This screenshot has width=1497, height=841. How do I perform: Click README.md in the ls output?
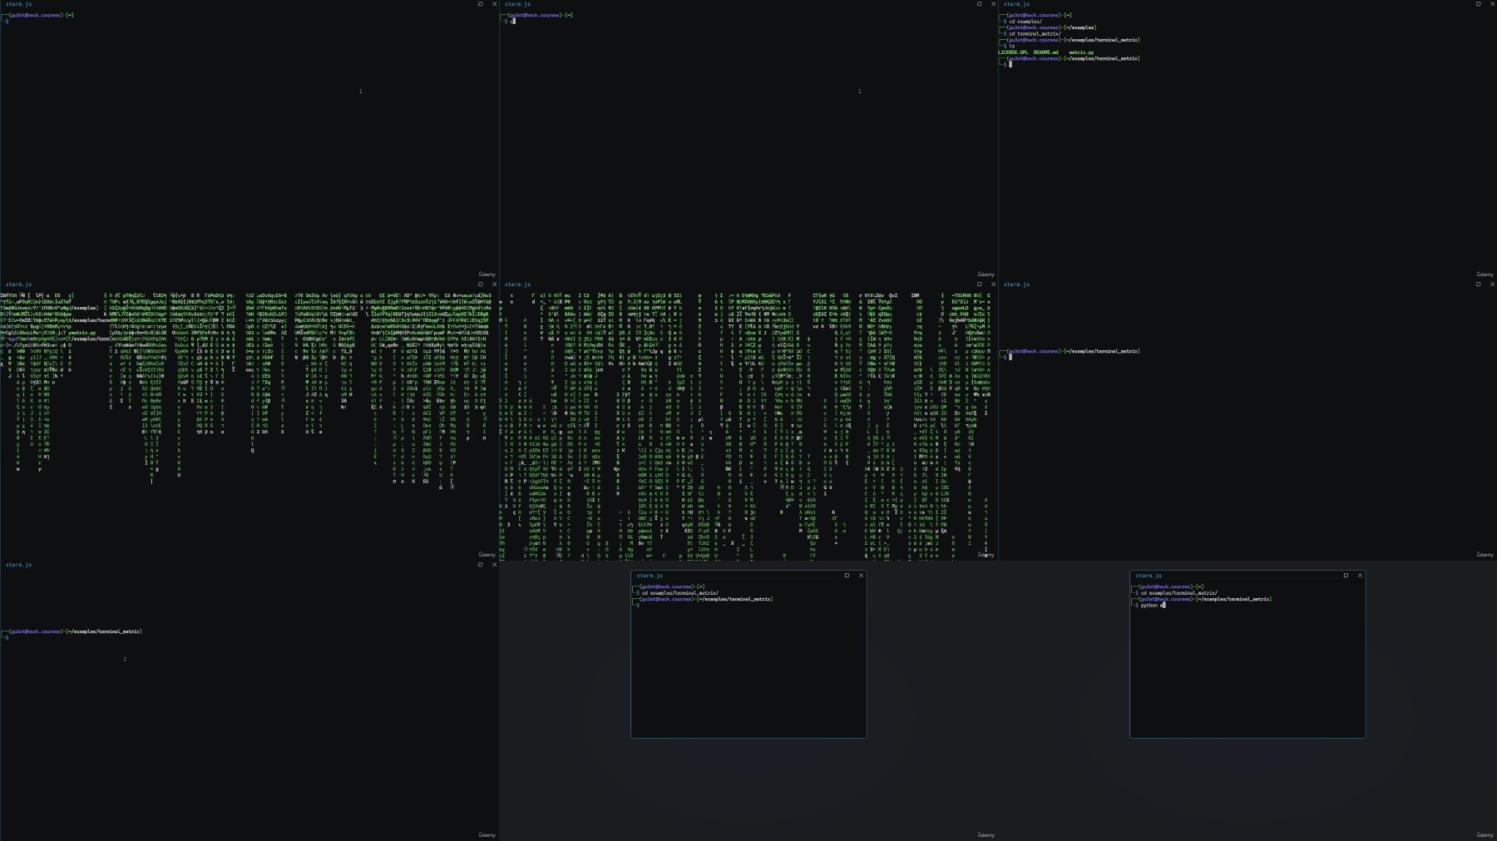click(x=1046, y=52)
